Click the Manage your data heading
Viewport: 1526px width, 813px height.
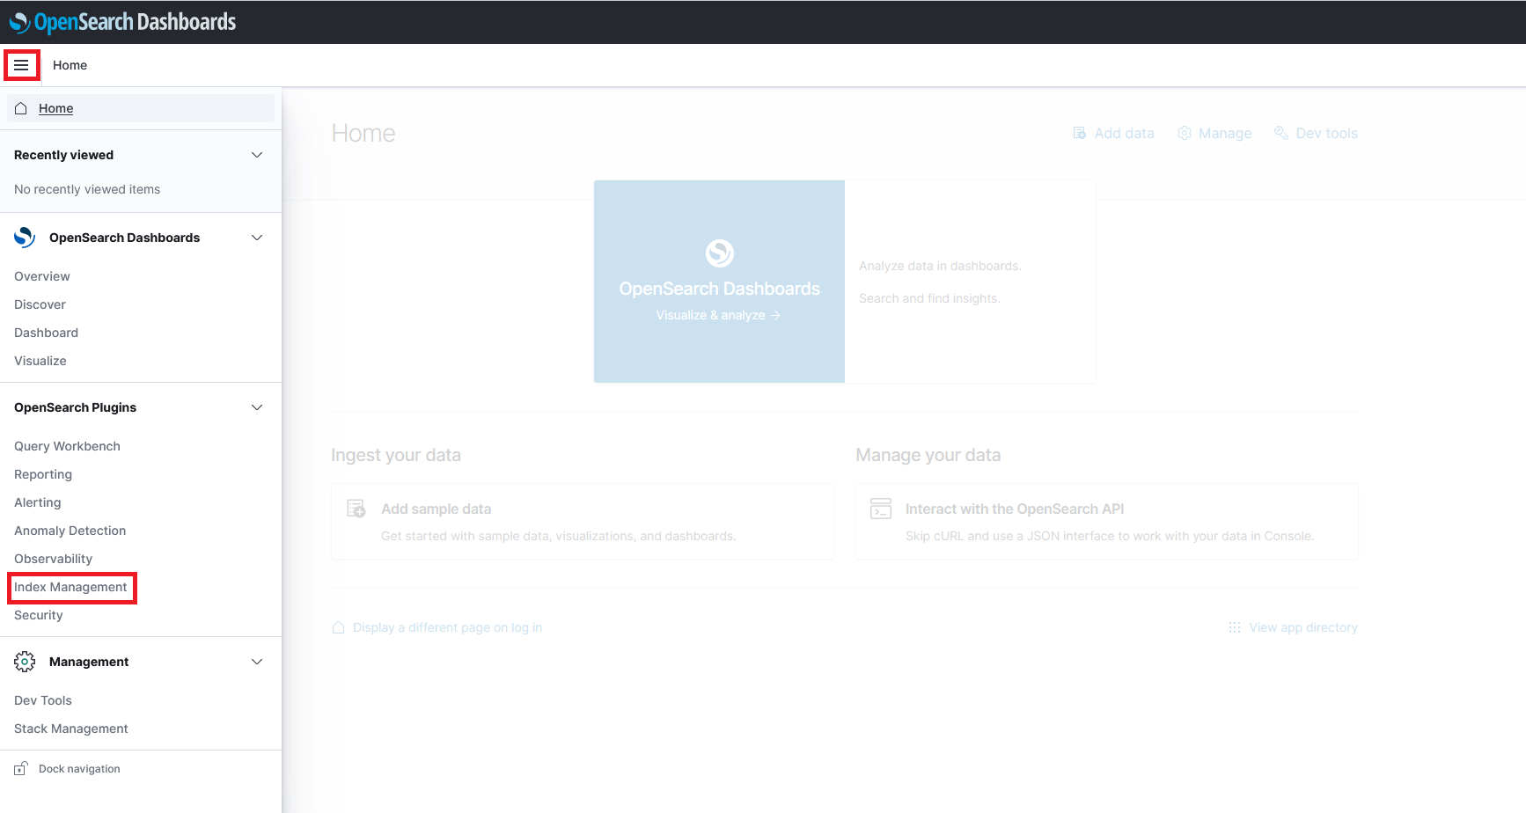[928, 455]
